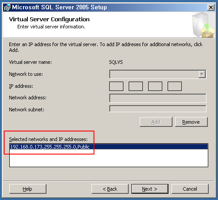Click the Virtual Server Configuration heading
Screen dimensions: 218x200
[49, 20]
